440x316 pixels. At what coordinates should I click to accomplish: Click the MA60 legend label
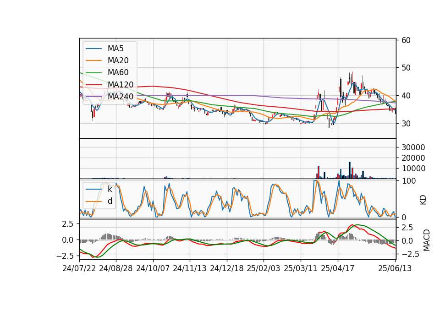pos(118,72)
